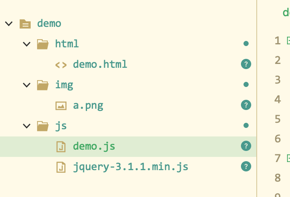Click line number 8 in the editor gutter

click(278, 178)
